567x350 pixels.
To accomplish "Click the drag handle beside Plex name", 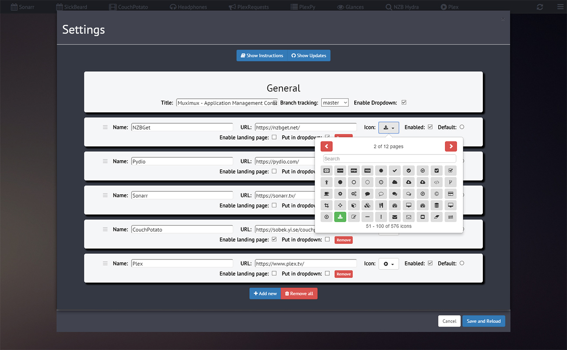I will [105, 263].
